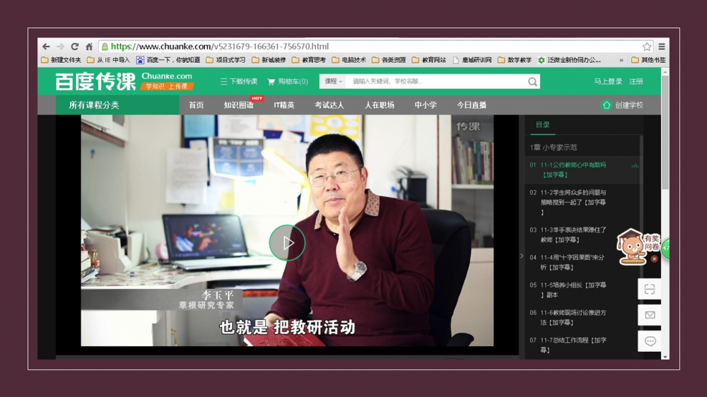Click the 马上登录 login link
The width and height of the screenshot is (707, 397).
(608, 82)
